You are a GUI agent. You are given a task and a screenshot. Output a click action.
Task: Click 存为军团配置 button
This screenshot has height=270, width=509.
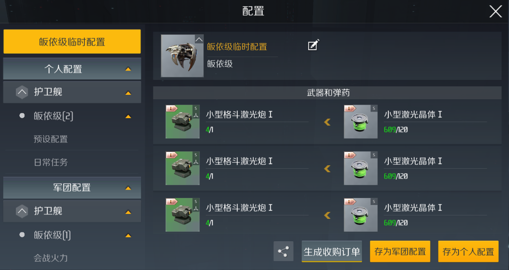[x=400, y=252]
